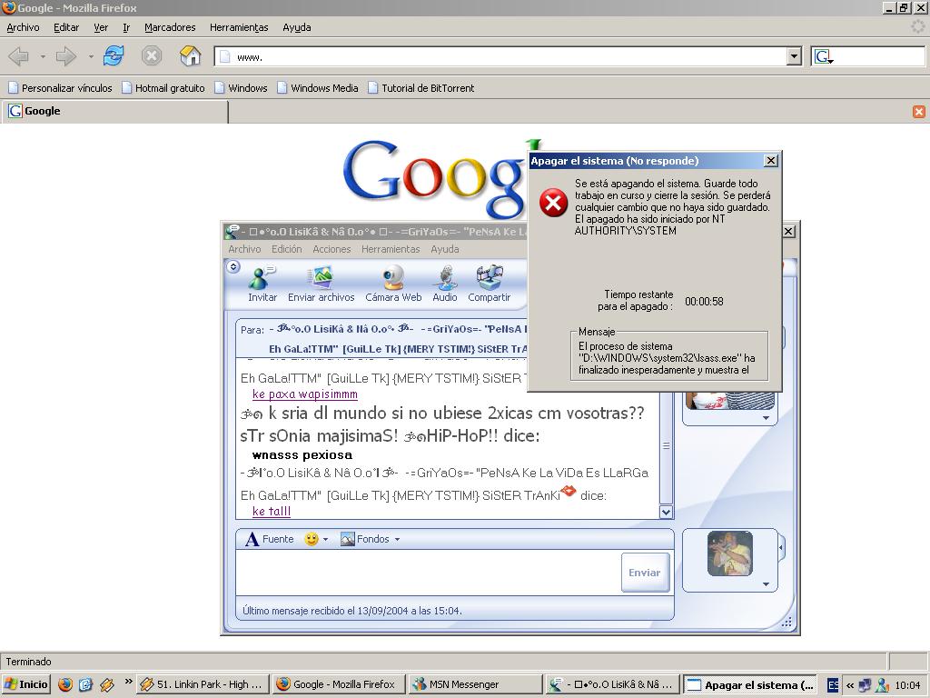Open the dropdown under contact's display picture

tap(766, 418)
